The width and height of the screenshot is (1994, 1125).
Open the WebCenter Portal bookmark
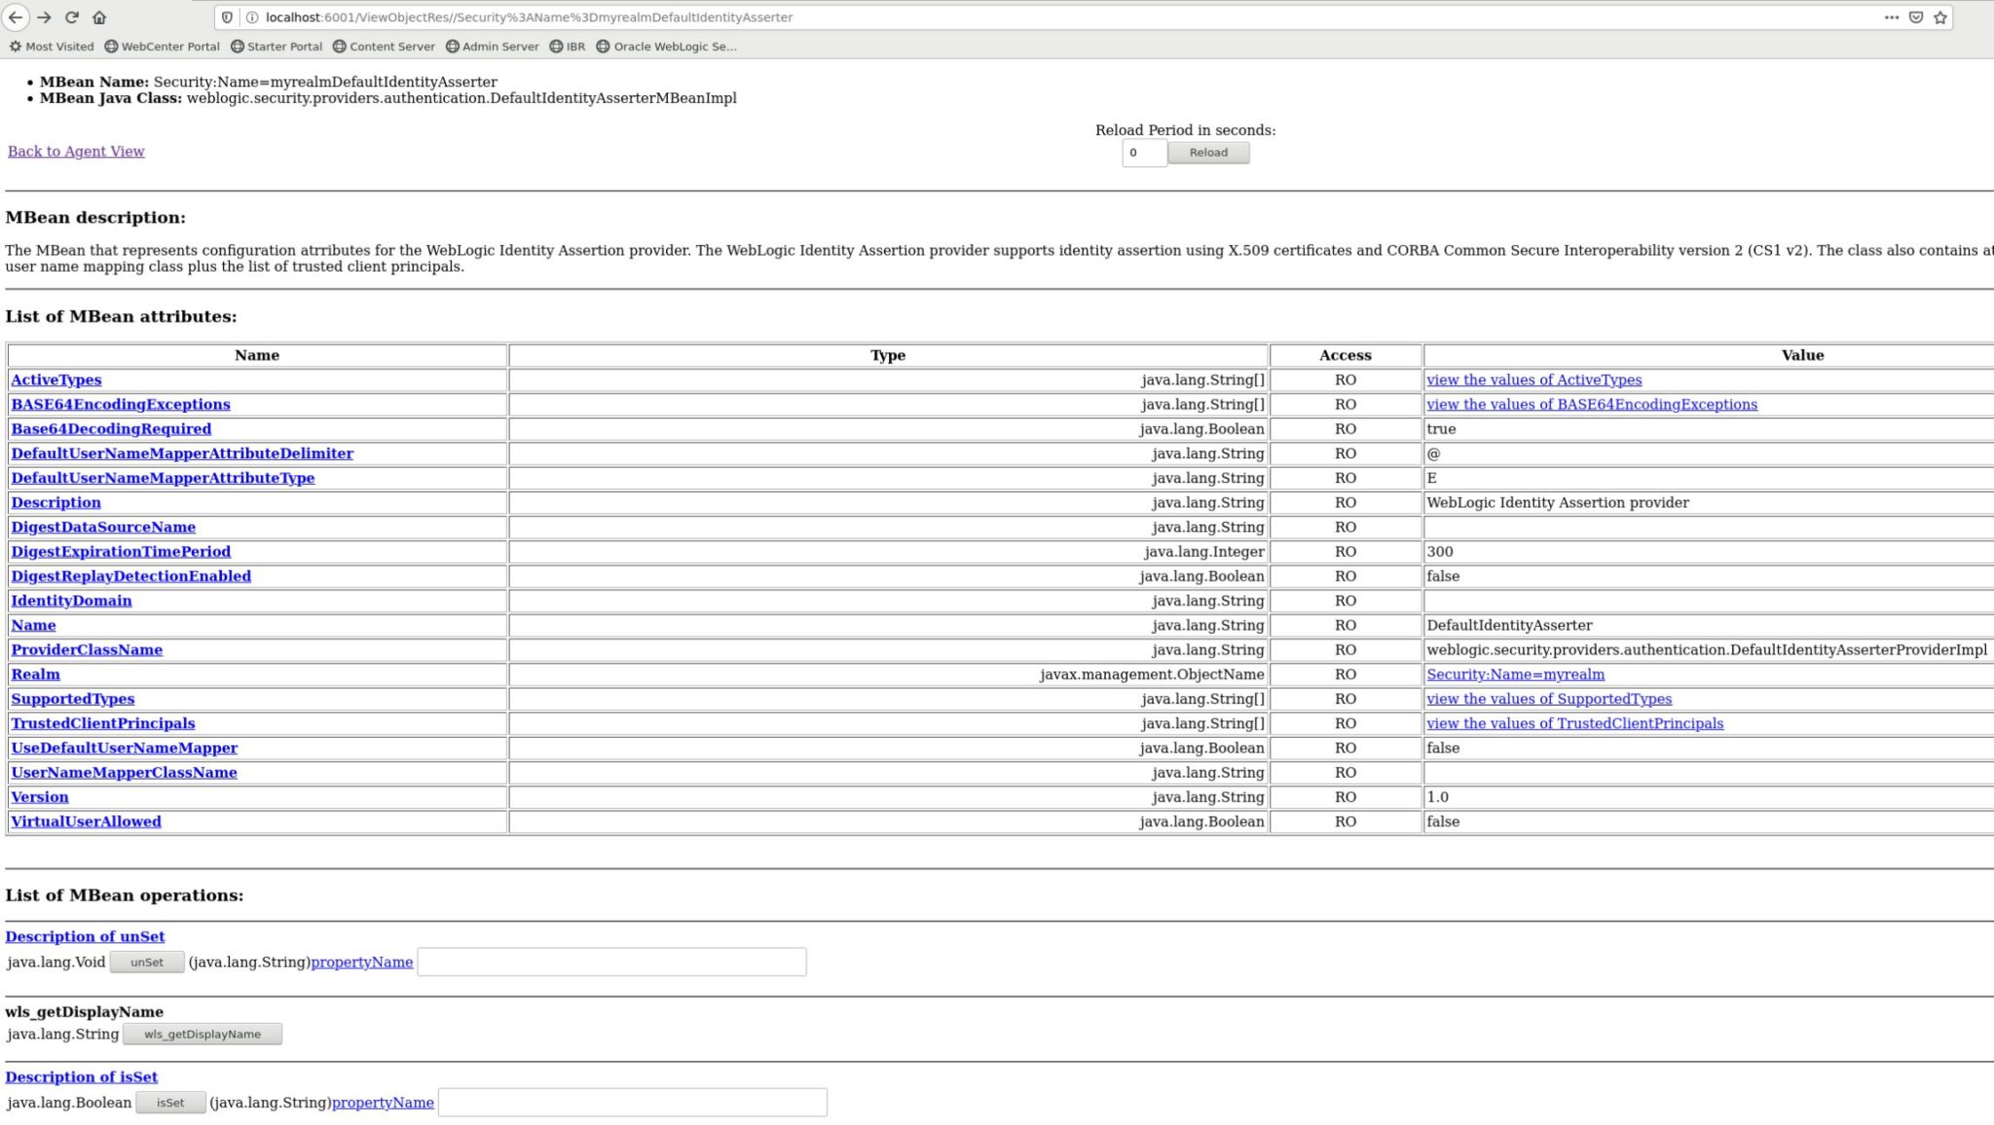(162, 46)
